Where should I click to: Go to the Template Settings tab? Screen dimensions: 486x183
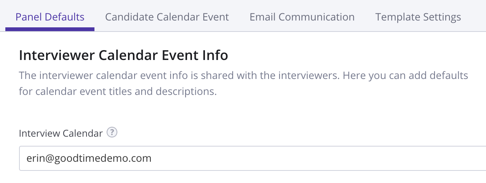click(418, 17)
